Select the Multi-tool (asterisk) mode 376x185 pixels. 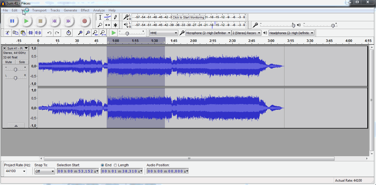coord(115,25)
